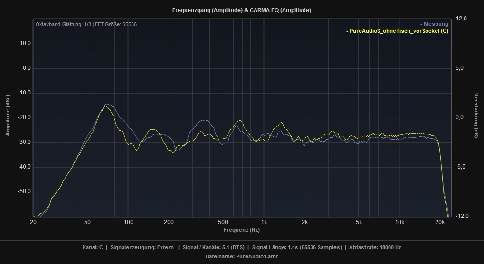
Task: Click the Kanal: C info field
Action: click(x=93, y=247)
